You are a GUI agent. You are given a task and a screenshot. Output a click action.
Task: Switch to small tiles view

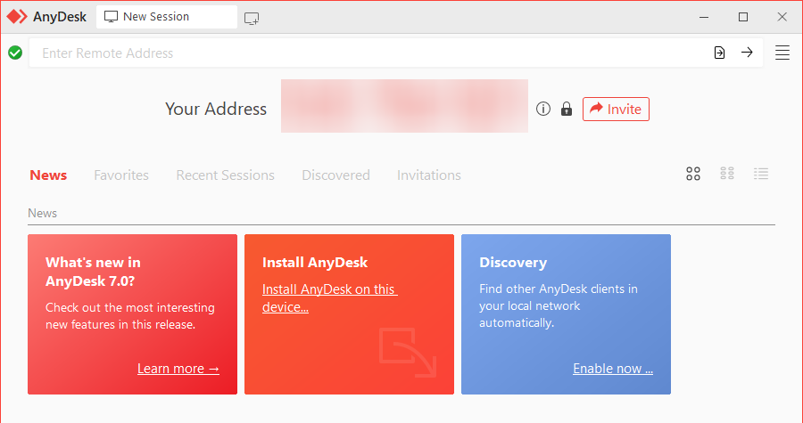(726, 174)
